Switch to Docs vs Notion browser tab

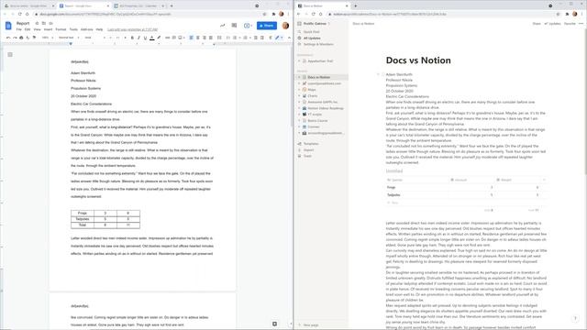(x=322, y=6)
